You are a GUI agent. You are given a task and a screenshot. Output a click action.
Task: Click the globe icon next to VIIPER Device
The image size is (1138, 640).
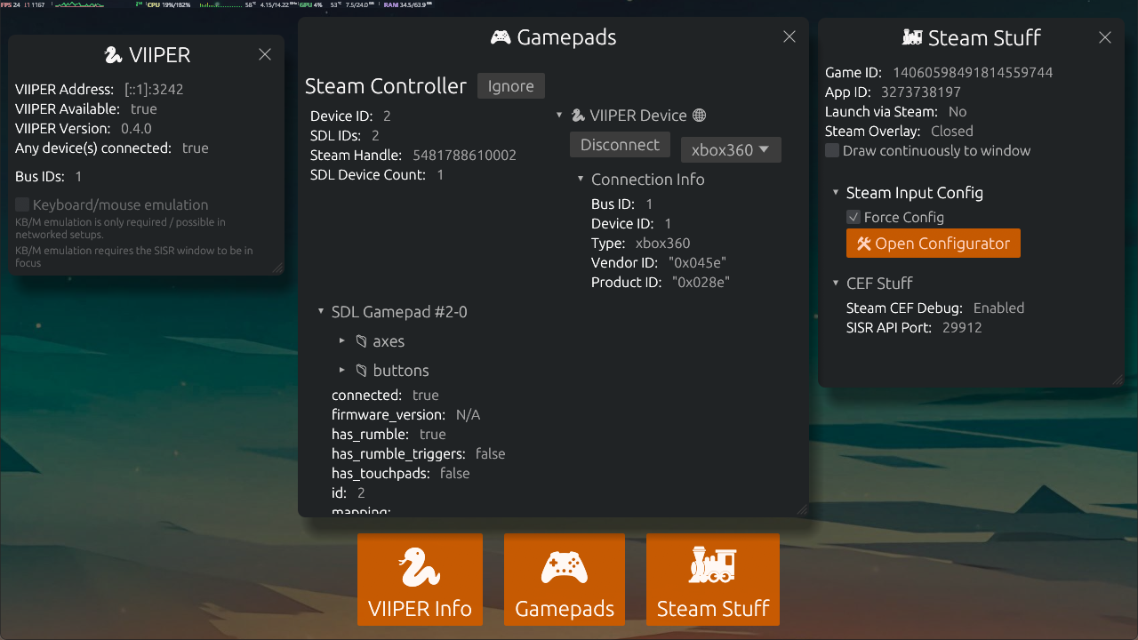click(699, 115)
